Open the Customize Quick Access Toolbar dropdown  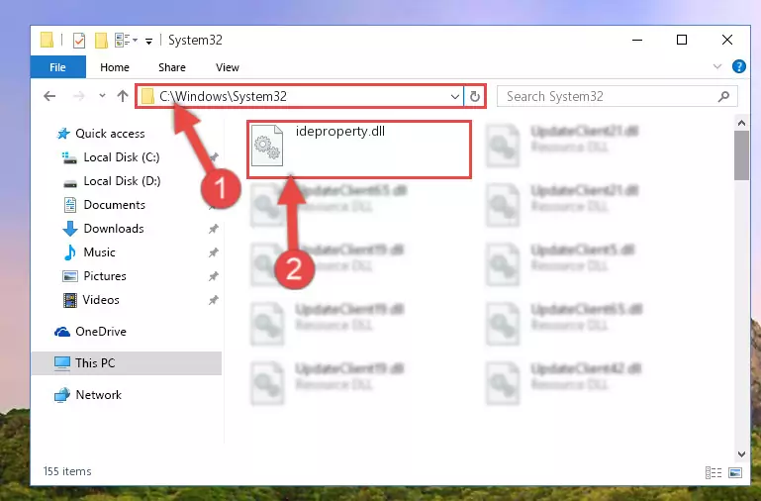148,42
